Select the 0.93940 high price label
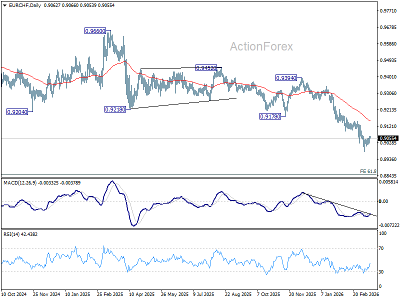Viewport: 400px width, 300px height. click(x=286, y=78)
